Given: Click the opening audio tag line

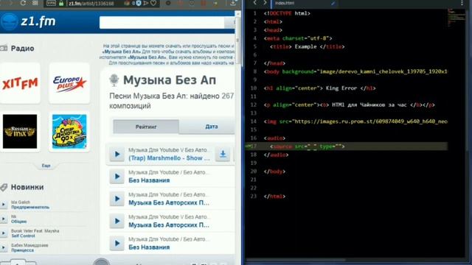Looking at the screenshot, I should (274, 138).
